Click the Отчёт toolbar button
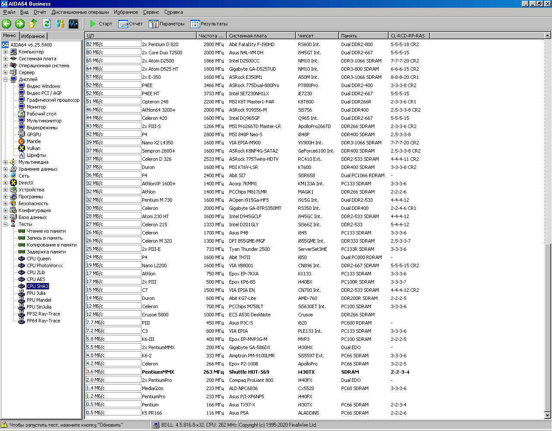 130,24
